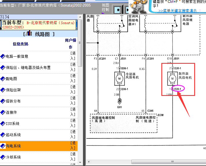Open 充电系统 via its 进入 link
Screen dimensions: 206x166
pyautogui.click(x=73, y=145)
